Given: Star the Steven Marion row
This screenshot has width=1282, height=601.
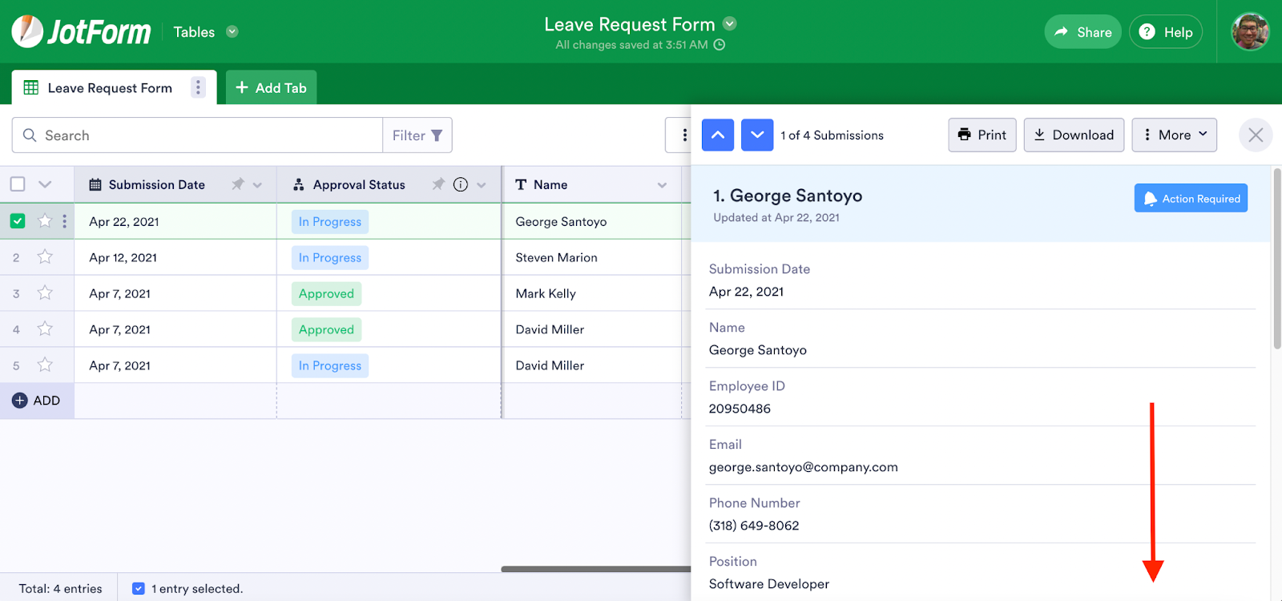Looking at the screenshot, I should 45,256.
